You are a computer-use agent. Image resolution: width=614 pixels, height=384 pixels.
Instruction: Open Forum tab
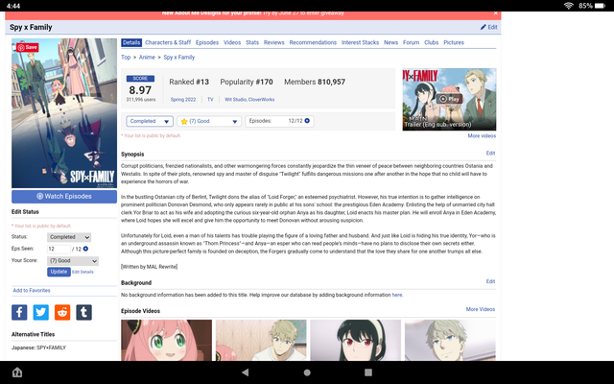point(412,42)
